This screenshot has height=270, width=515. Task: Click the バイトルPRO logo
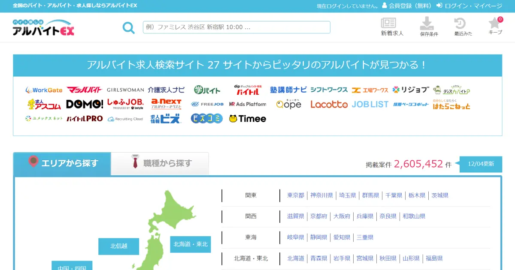pyautogui.click(x=85, y=118)
